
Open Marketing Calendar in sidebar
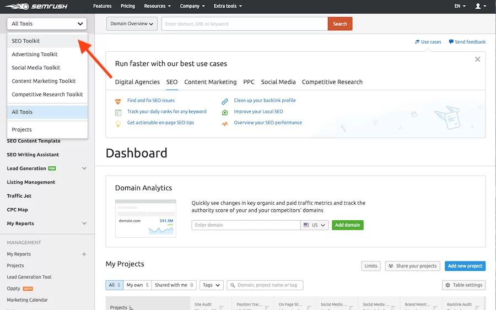pos(27,300)
